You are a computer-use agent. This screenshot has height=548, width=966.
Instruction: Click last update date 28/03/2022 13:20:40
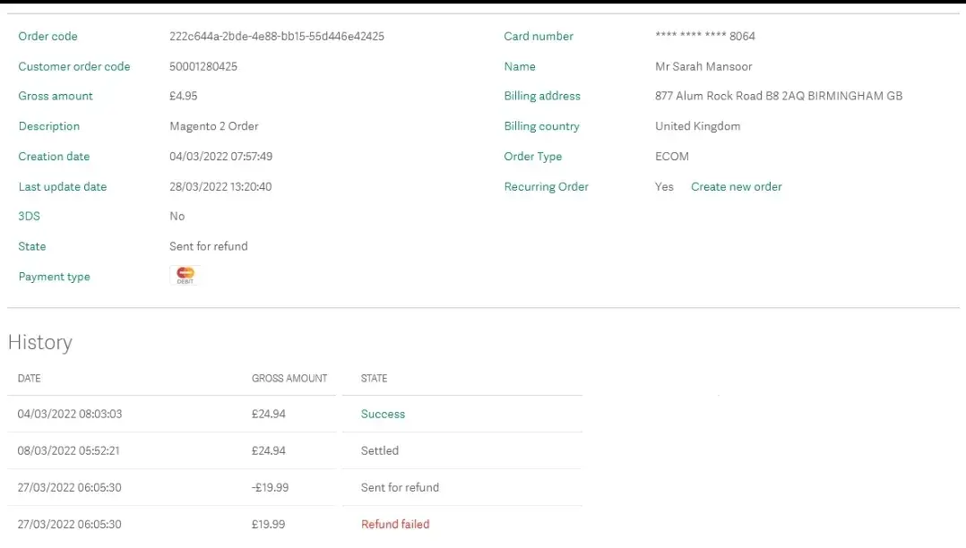click(220, 186)
